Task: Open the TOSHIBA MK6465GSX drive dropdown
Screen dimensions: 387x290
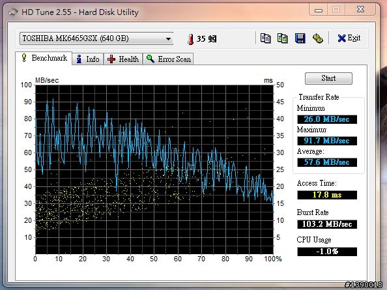Action: (96, 38)
